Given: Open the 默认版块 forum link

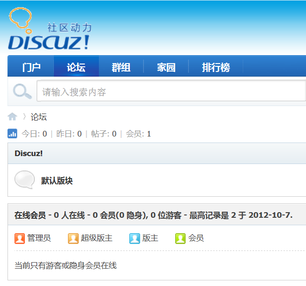Looking at the screenshot, I should tap(57, 181).
